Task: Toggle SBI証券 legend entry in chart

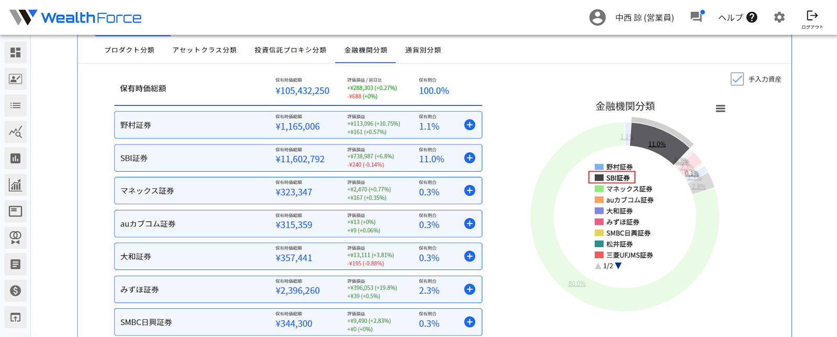Action: 612,178
